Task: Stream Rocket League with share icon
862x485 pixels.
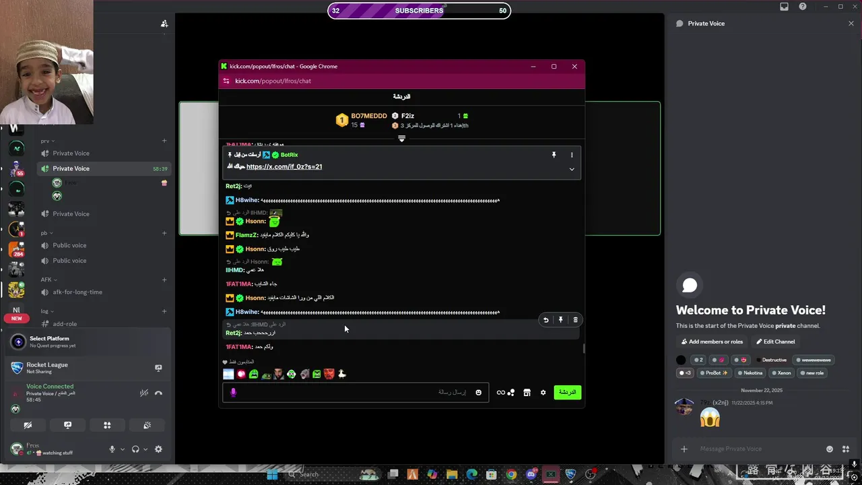Action: click(x=158, y=368)
